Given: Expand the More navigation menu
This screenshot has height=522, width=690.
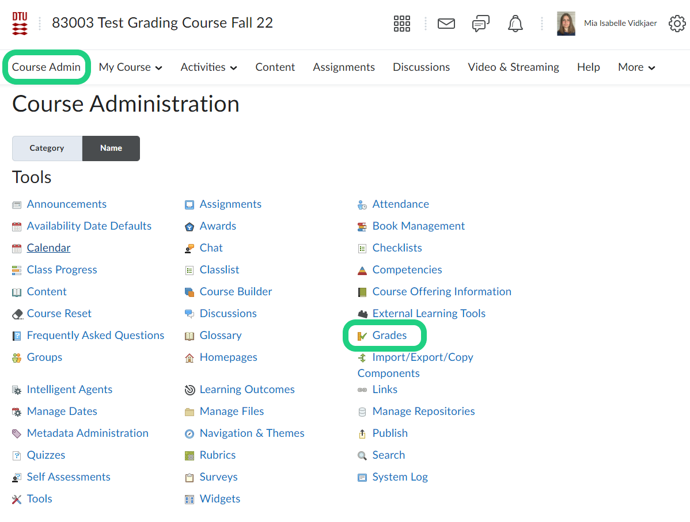Looking at the screenshot, I should click(x=636, y=67).
